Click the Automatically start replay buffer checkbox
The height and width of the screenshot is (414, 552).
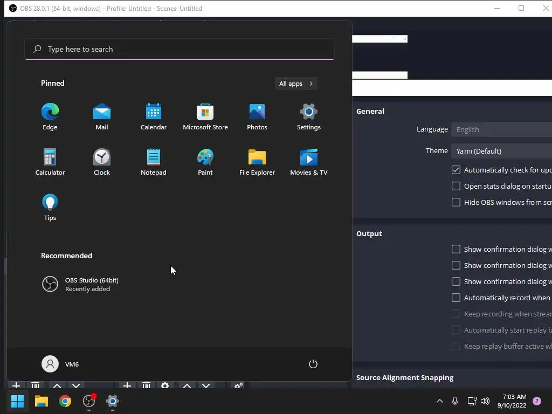[x=456, y=330]
